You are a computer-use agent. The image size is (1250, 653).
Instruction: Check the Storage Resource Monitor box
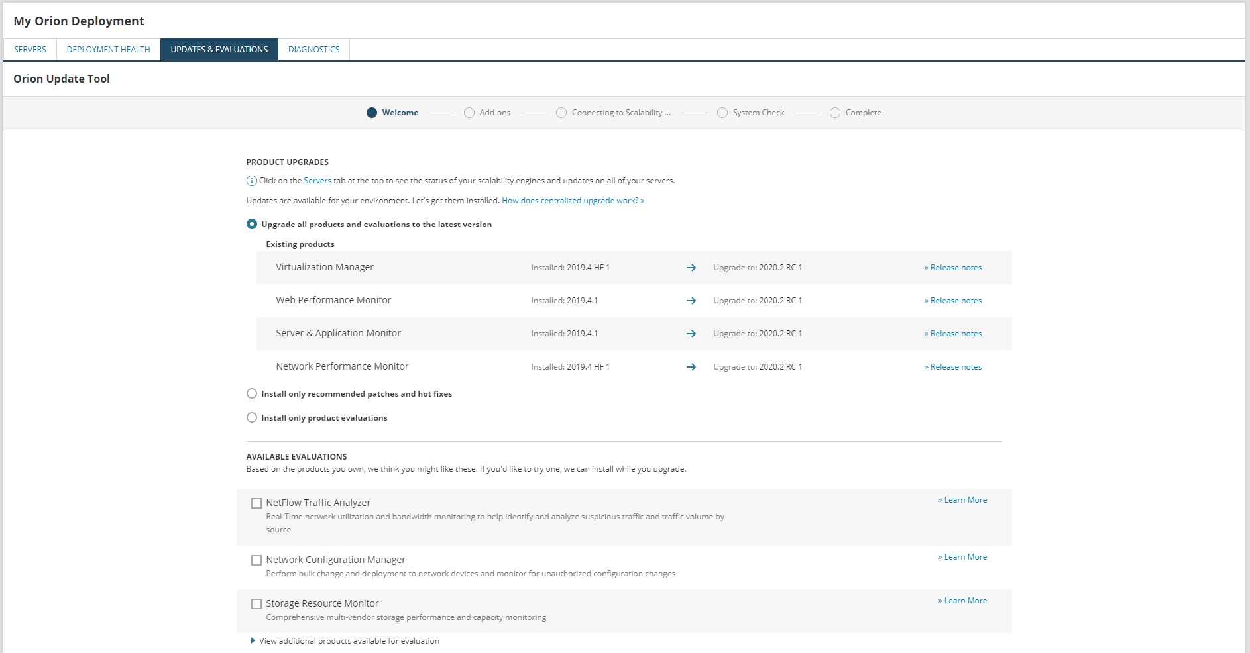click(256, 604)
